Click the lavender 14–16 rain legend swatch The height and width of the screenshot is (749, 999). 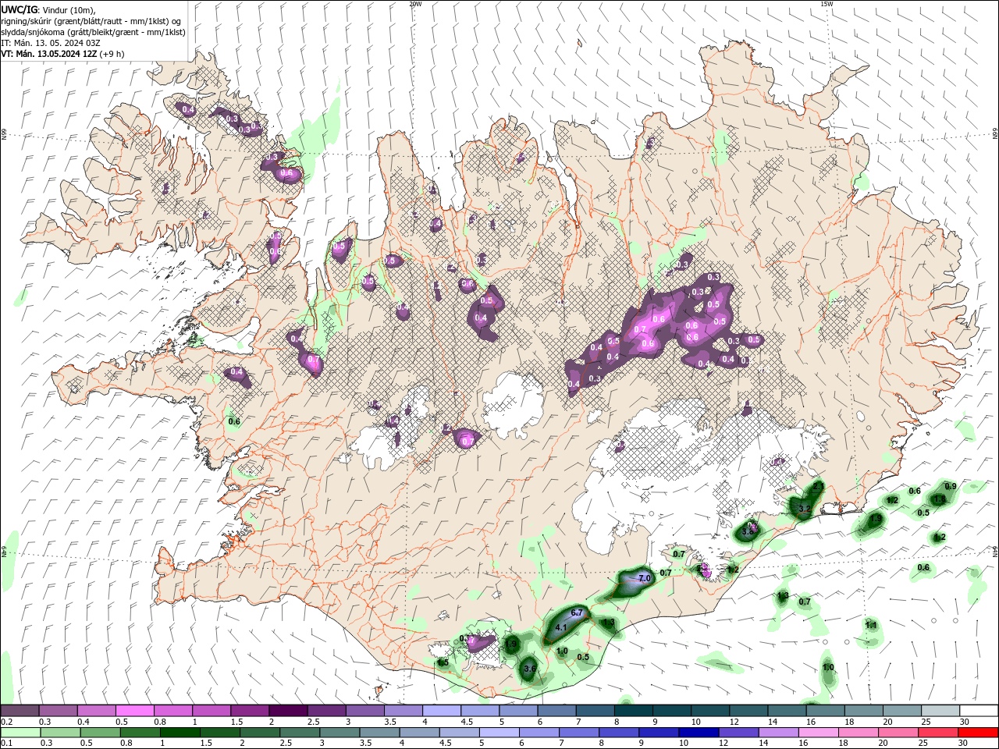(x=778, y=733)
